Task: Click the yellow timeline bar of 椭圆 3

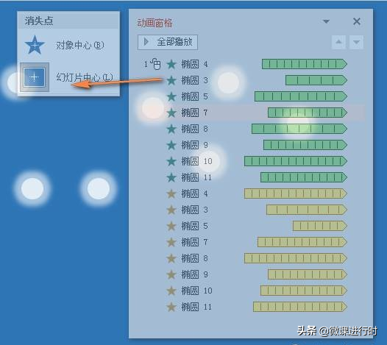Action: 307,210
